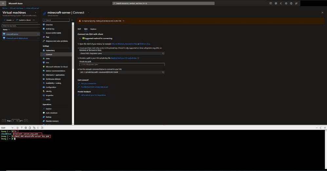Viewport: 327px width, 171px height.
Task: Click Test your connection link
Action: [x=89, y=84]
